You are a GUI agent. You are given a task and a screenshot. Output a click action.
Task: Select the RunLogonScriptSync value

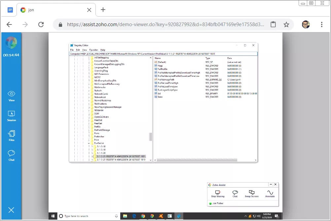(167, 90)
